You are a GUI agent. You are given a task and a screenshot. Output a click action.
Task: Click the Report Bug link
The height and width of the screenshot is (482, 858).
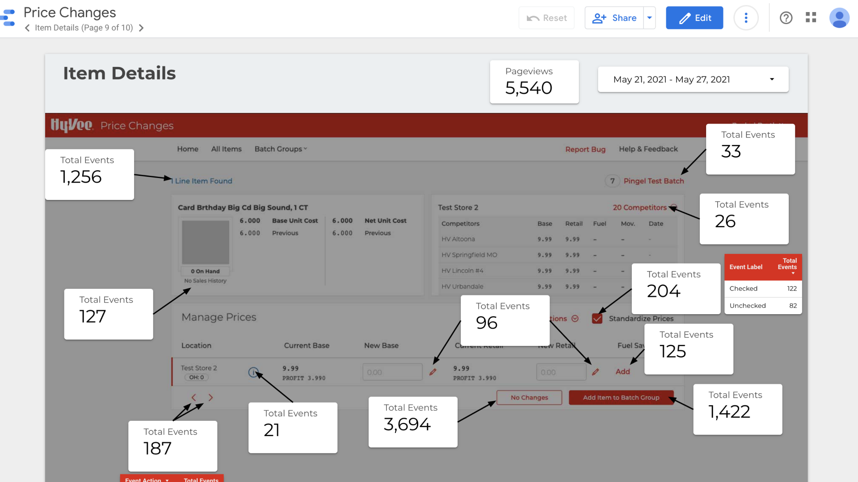[585, 150]
